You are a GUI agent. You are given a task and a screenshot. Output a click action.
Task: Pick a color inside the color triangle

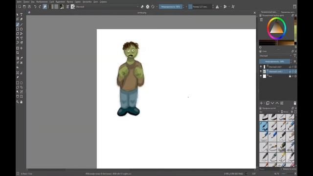tap(276, 29)
